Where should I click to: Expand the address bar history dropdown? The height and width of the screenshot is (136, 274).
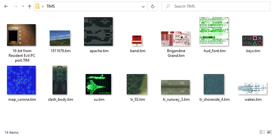(x=144, y=6)
